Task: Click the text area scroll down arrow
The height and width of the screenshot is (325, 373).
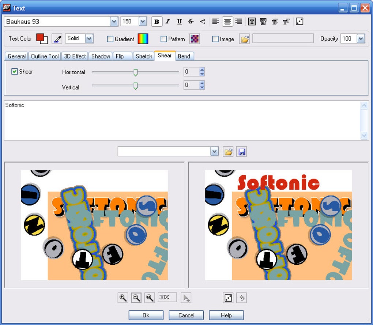Action: click(x=364, y=136)
